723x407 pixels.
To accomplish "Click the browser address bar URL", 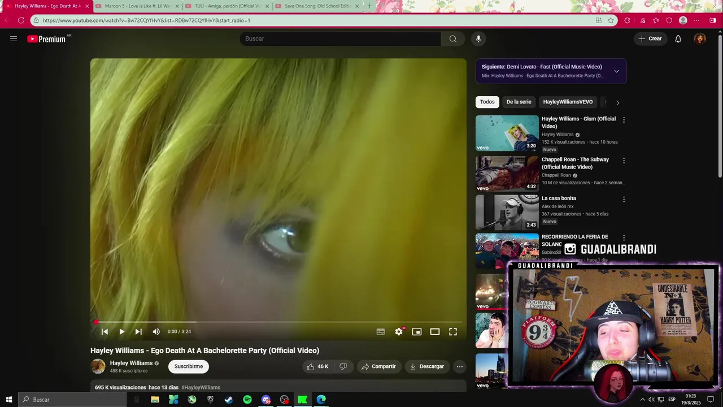I will pos(146,20).
